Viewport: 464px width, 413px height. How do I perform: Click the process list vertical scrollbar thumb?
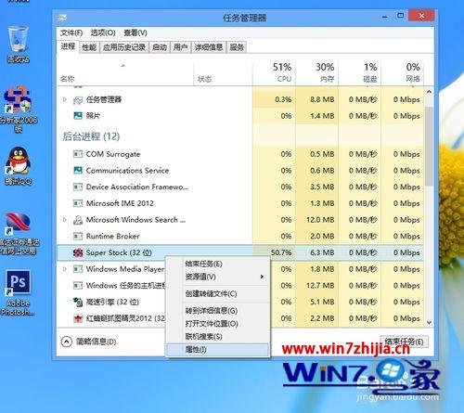(x=429, y=146)
